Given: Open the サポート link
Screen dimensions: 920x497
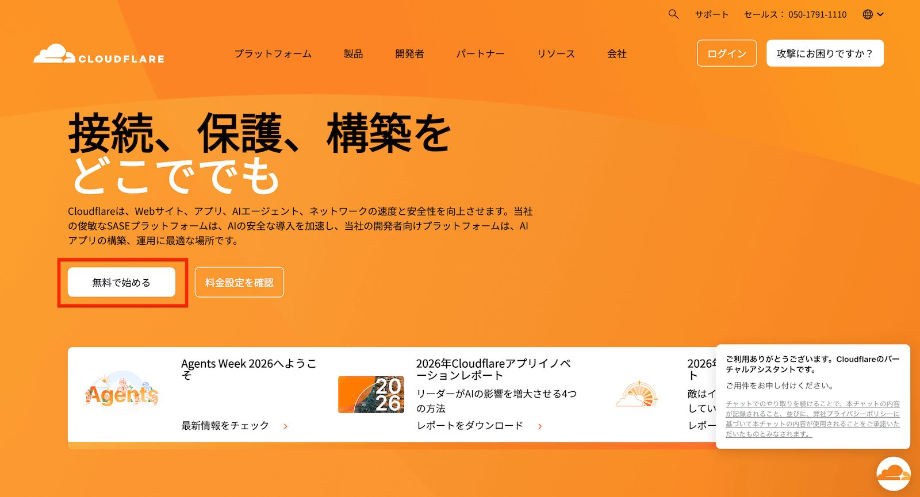Looking at the screenshot, I should 711,14.
